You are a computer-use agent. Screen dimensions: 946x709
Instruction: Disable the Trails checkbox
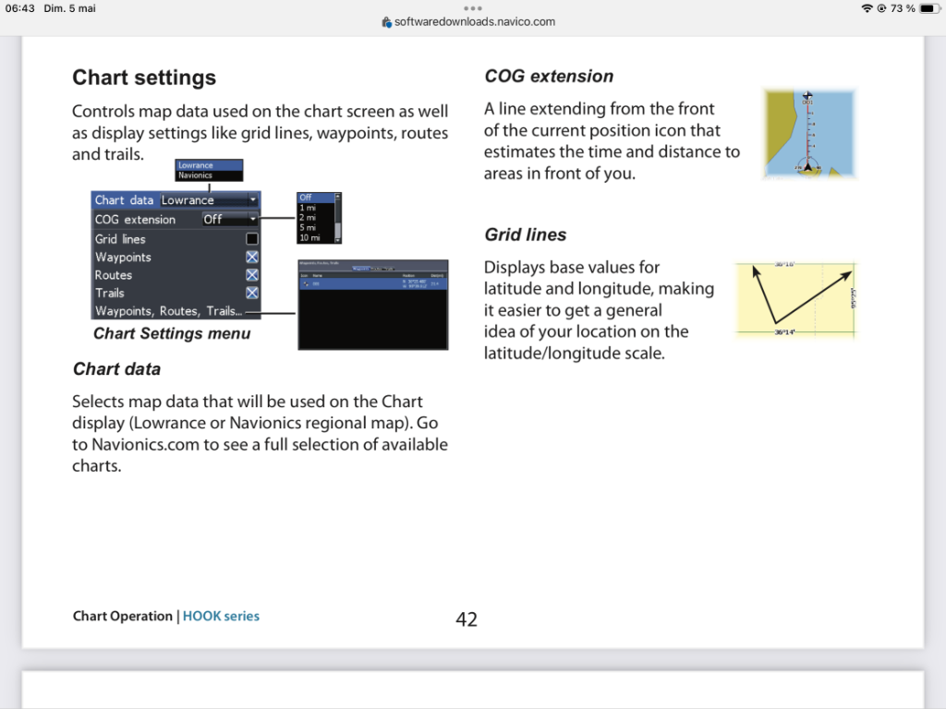coord(251,293)
